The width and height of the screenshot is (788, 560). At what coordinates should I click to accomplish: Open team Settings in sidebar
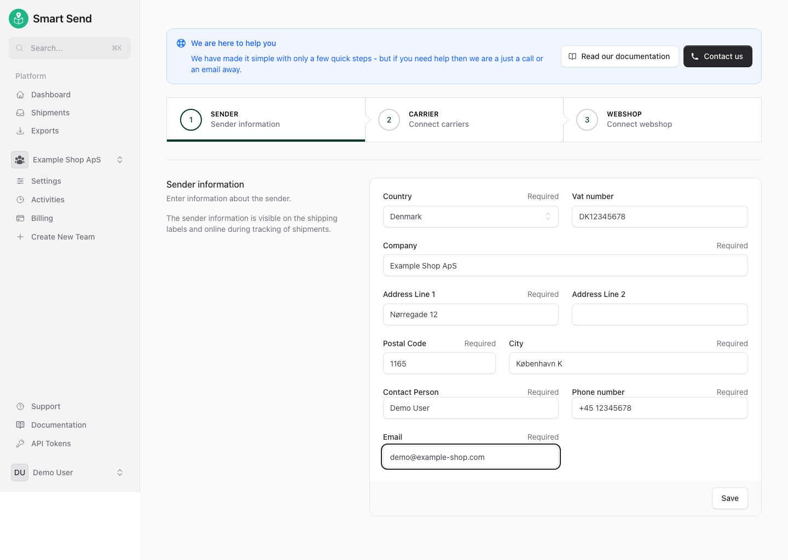click(x=70, y=181)
